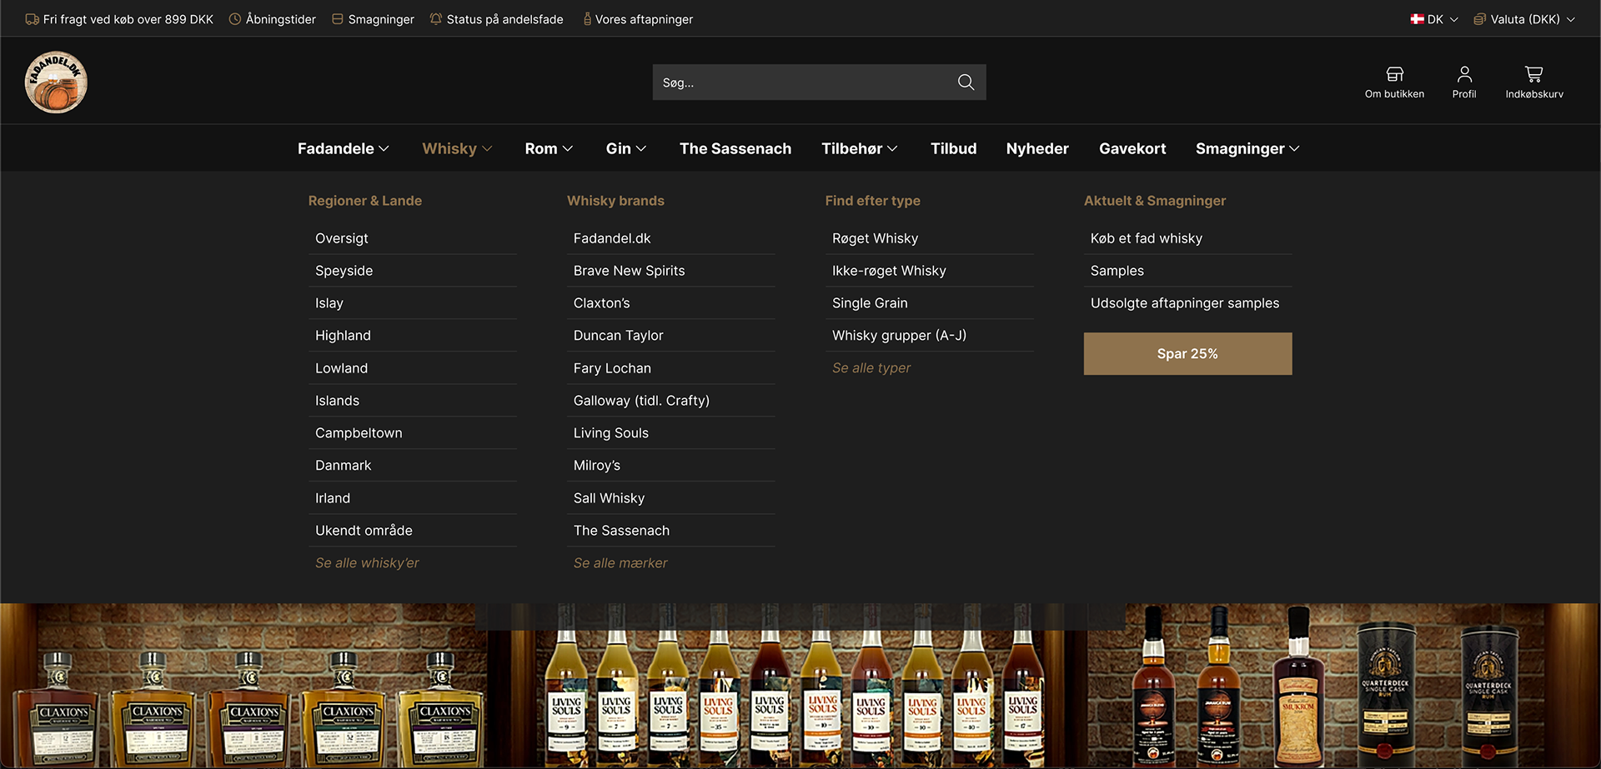
Task: Expand the Smagninger navigation menu
Action: click(x=1247, y=148)
